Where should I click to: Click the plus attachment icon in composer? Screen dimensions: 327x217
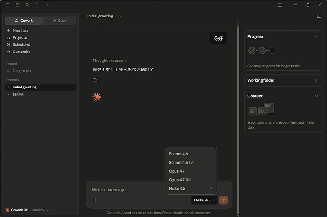coord(95,200)
